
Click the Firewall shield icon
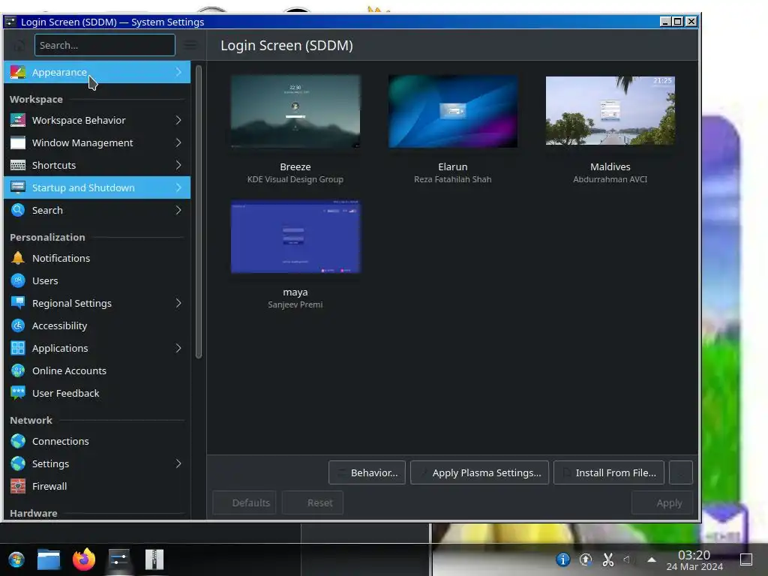(18, 486)
